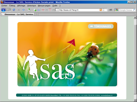The image size is (137, 102).
Task: Open the Historique menu
Action: [x=32, y=6]
